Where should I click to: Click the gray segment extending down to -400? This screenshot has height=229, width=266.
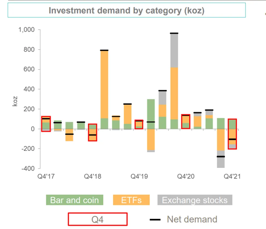(x=221, y=159)
